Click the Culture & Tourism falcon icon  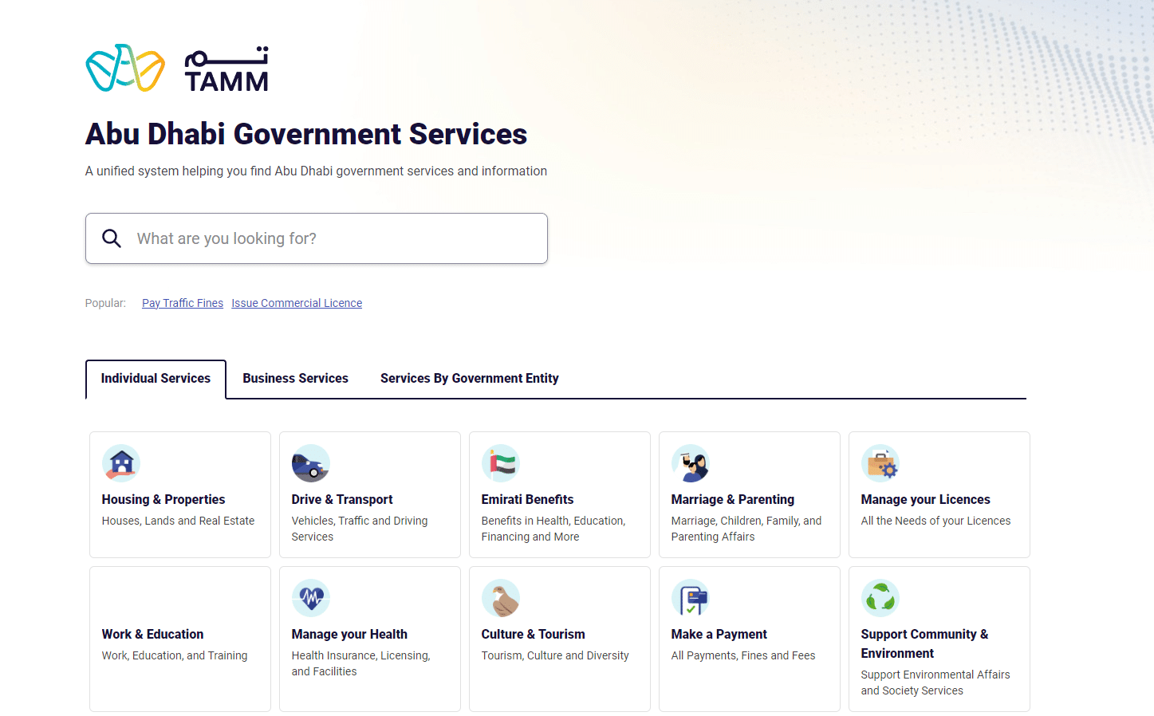tap(501, 597)
